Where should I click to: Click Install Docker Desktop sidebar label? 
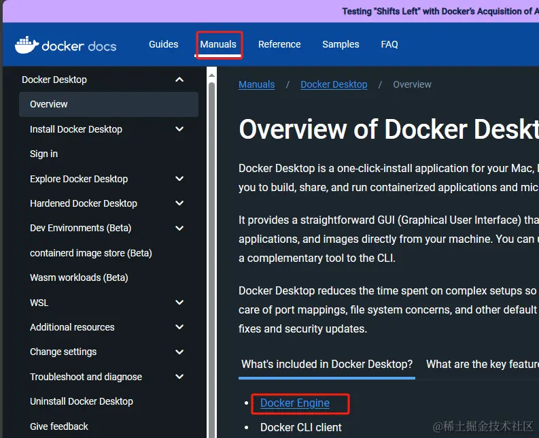coord(76,129)
